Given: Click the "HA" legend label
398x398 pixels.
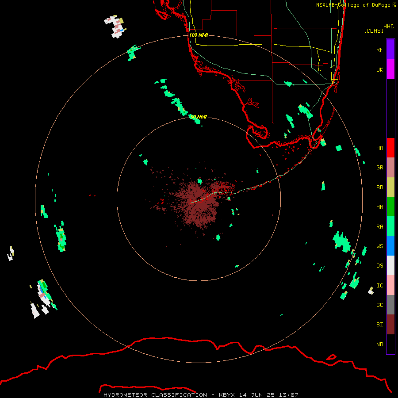Looking at the screenshot, I should [379, 148].
